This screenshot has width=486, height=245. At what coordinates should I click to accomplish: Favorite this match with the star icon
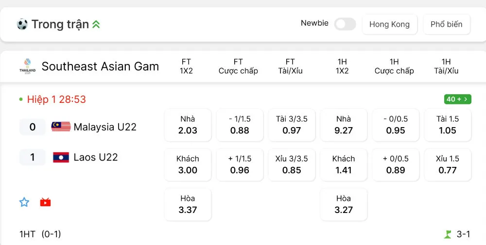click(x=24, y=202)
